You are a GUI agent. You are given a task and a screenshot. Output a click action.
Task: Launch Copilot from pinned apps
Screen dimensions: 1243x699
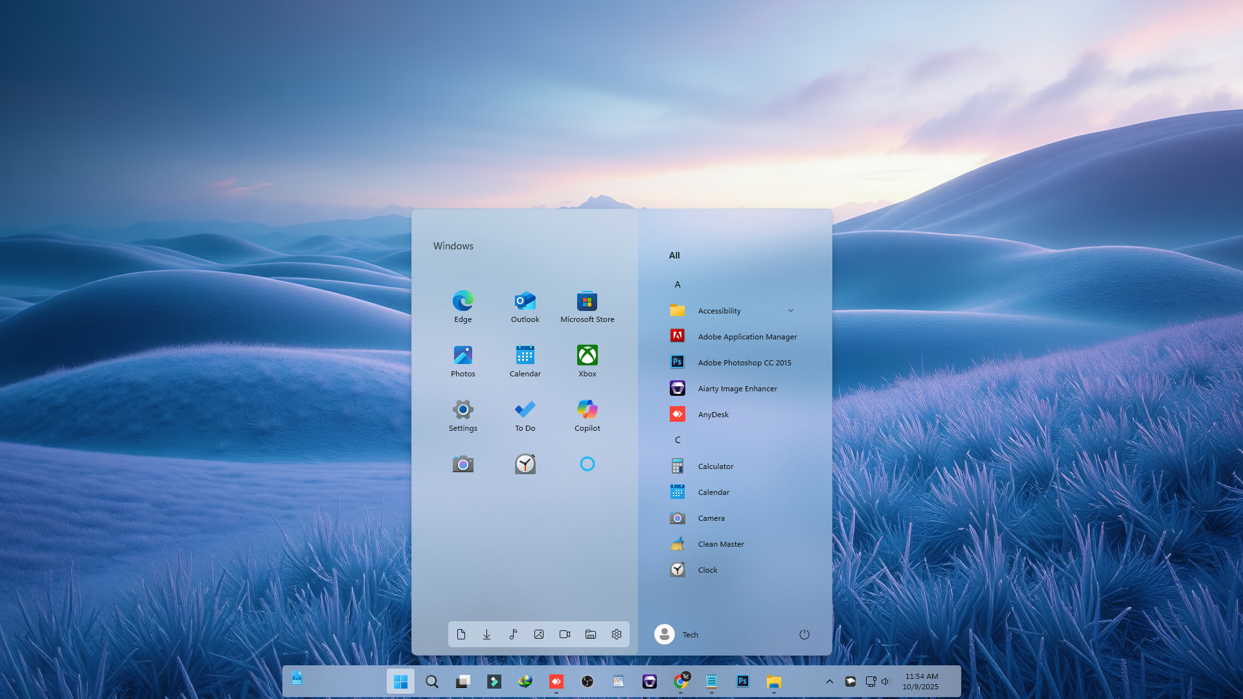click(x=587, y=415)
